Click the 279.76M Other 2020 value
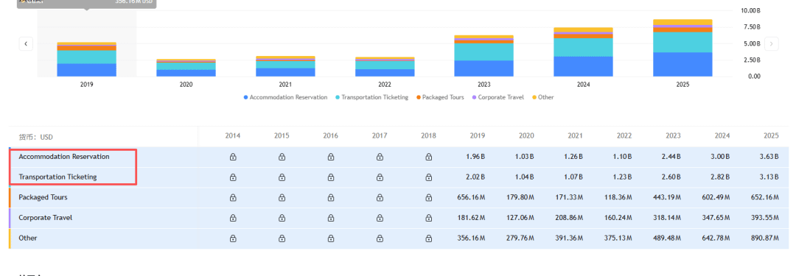This screenshot has width=796, height=276. pyautogui.click(x=520, y=238)
